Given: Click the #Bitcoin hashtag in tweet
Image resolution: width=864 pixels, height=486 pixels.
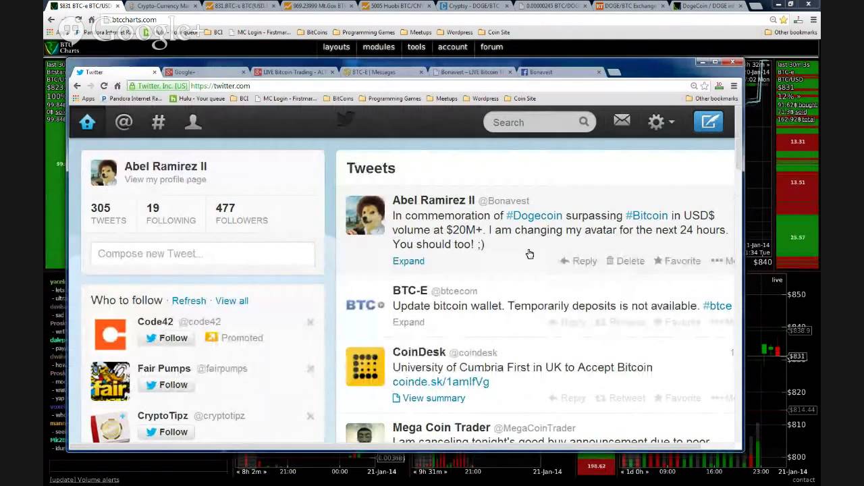Looking at the screenshot, I should pyautogui.click(x=646, y=215).
